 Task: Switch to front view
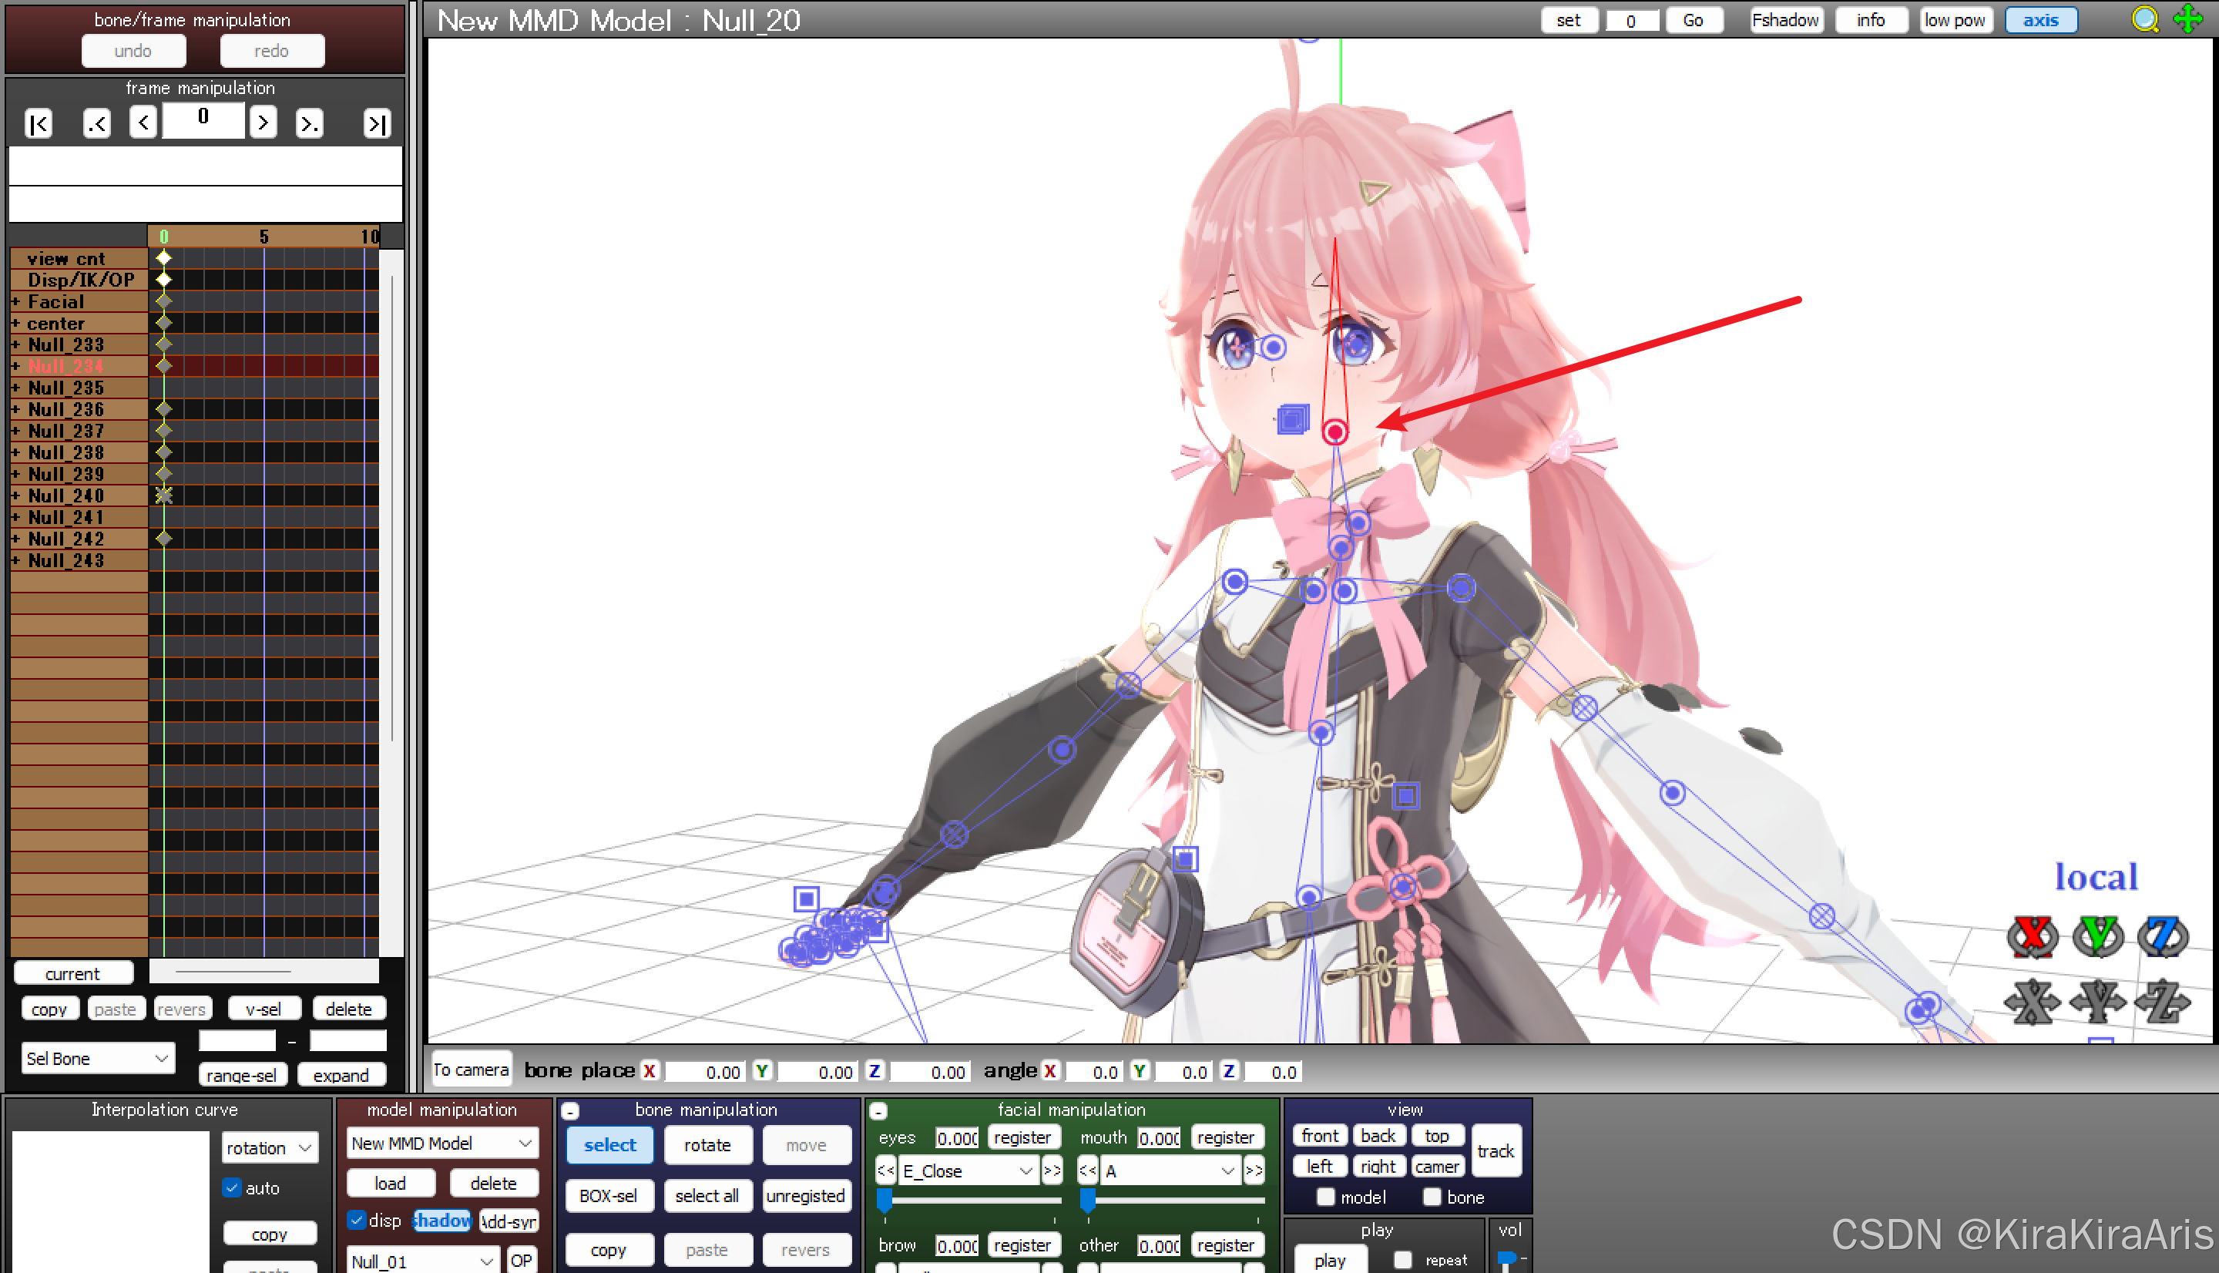tap(1319, 1136)
